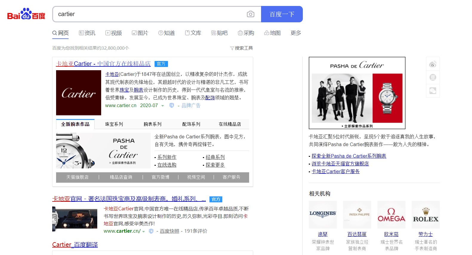Open the car photo thumbnail in second result
Screen dimensions: 472x255
(75, 219)
